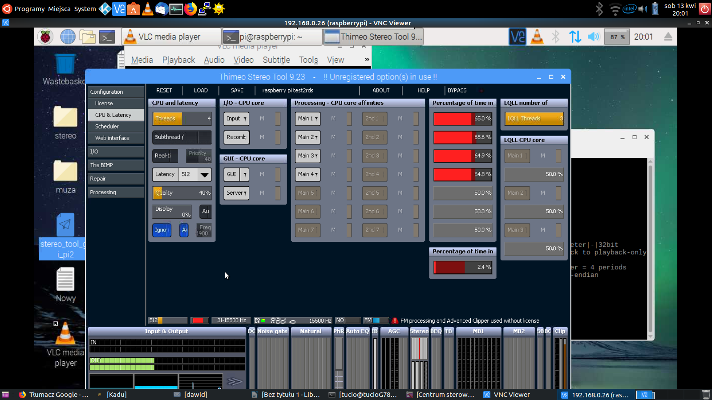Open the License configuration page
Screen dimensions: 712x400
pyautogui.click(x=116, y=103)
